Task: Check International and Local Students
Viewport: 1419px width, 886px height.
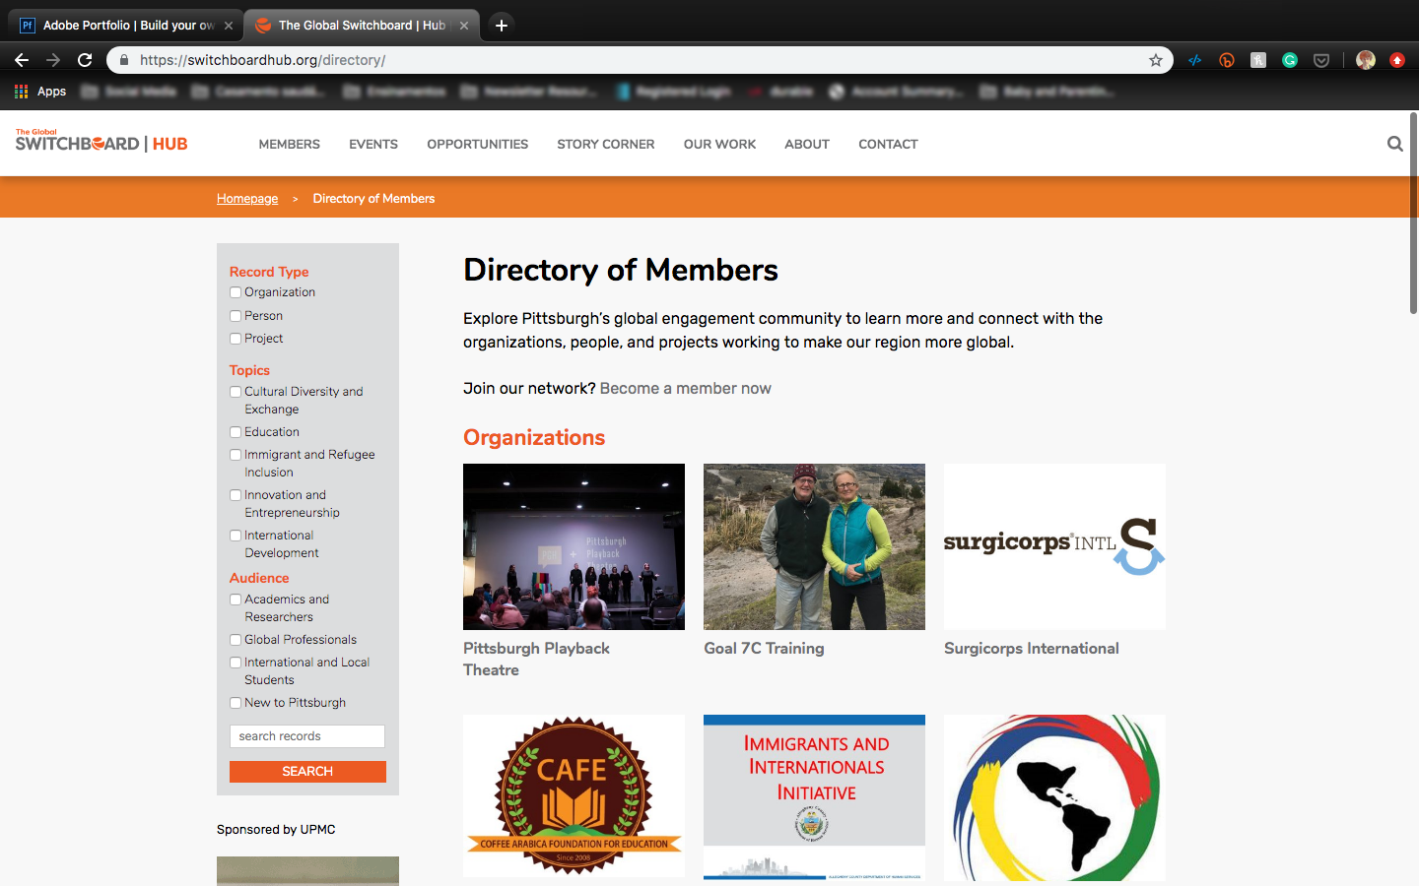Action: point(236,663)
